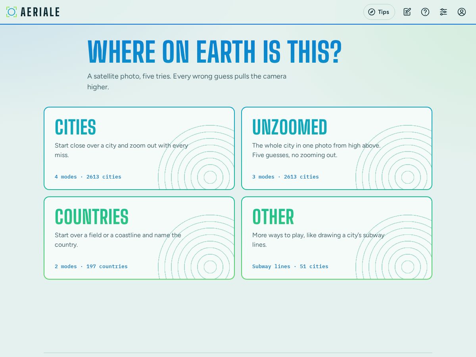Open the user account icon
The width and height of the screenshot is (476, 357).
(x=462, y=12)
